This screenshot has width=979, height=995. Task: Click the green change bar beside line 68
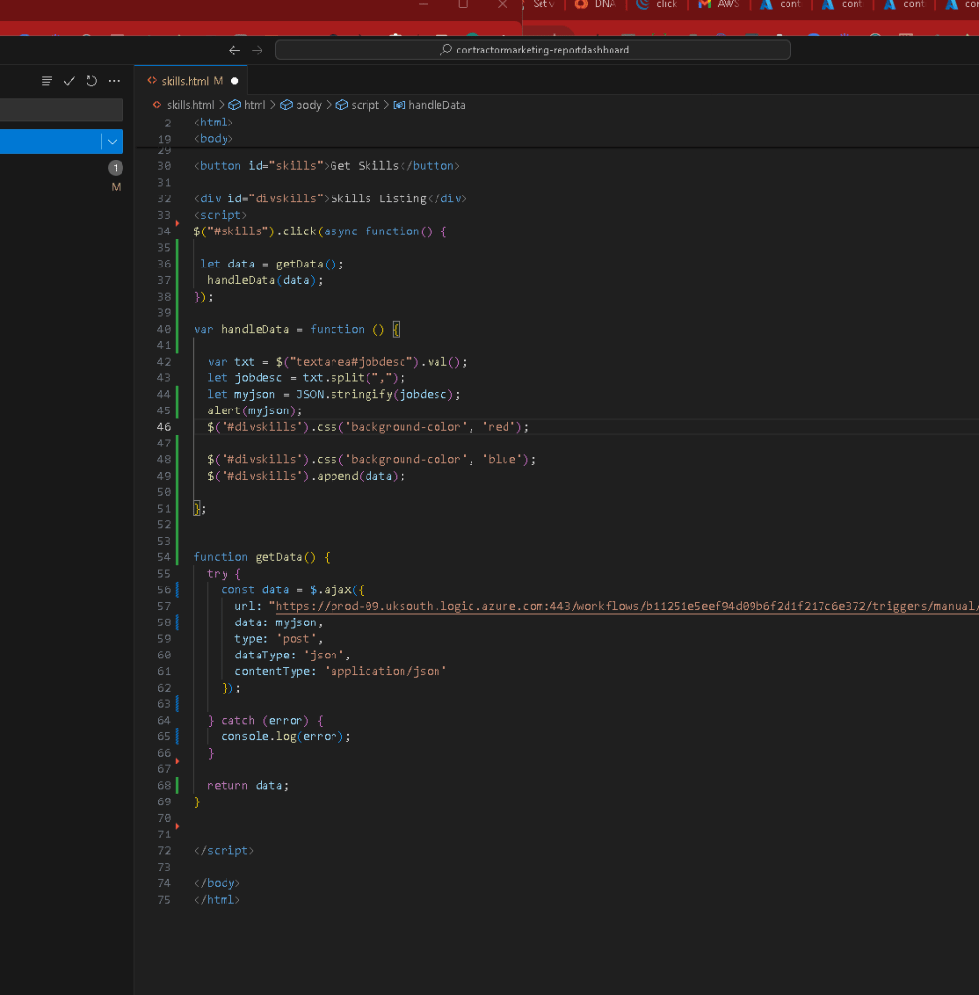click(177, 786)
